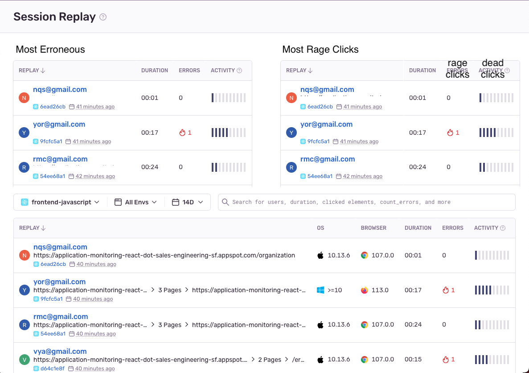Click the search magnifier icon in the search bar
This screenshot has width=529, height=373.
[x=226, y=202]
